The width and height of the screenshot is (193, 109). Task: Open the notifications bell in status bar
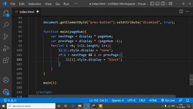pos(188,100)
